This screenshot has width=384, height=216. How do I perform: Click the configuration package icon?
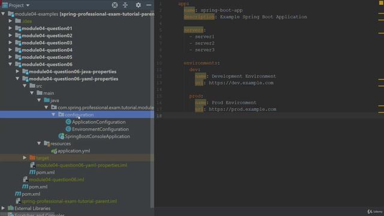click(61, 115)
